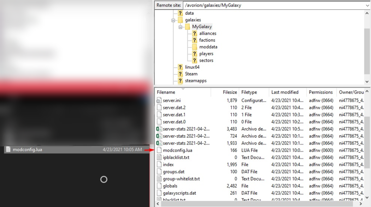This screenshot has width=371, height=207.
Task: Click the globals file icon
Action: point(159,186)
